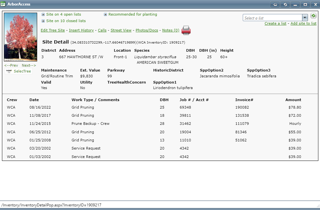This screenshot has width=320, height=210.
Task: Click the resize grip in status bar corner
Action: 318,206
